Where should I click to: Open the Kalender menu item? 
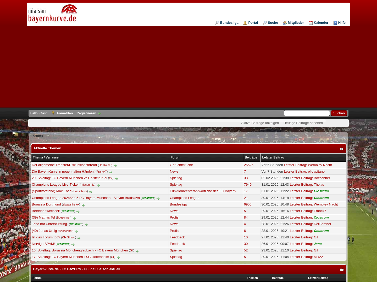coord(319,23)
